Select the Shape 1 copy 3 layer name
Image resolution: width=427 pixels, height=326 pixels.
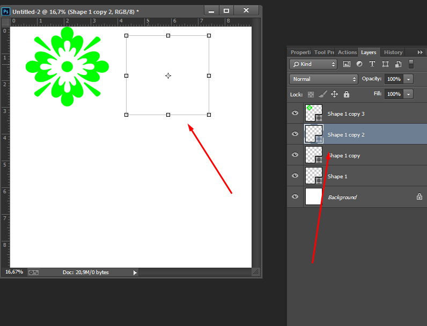(x=346, y=114)
